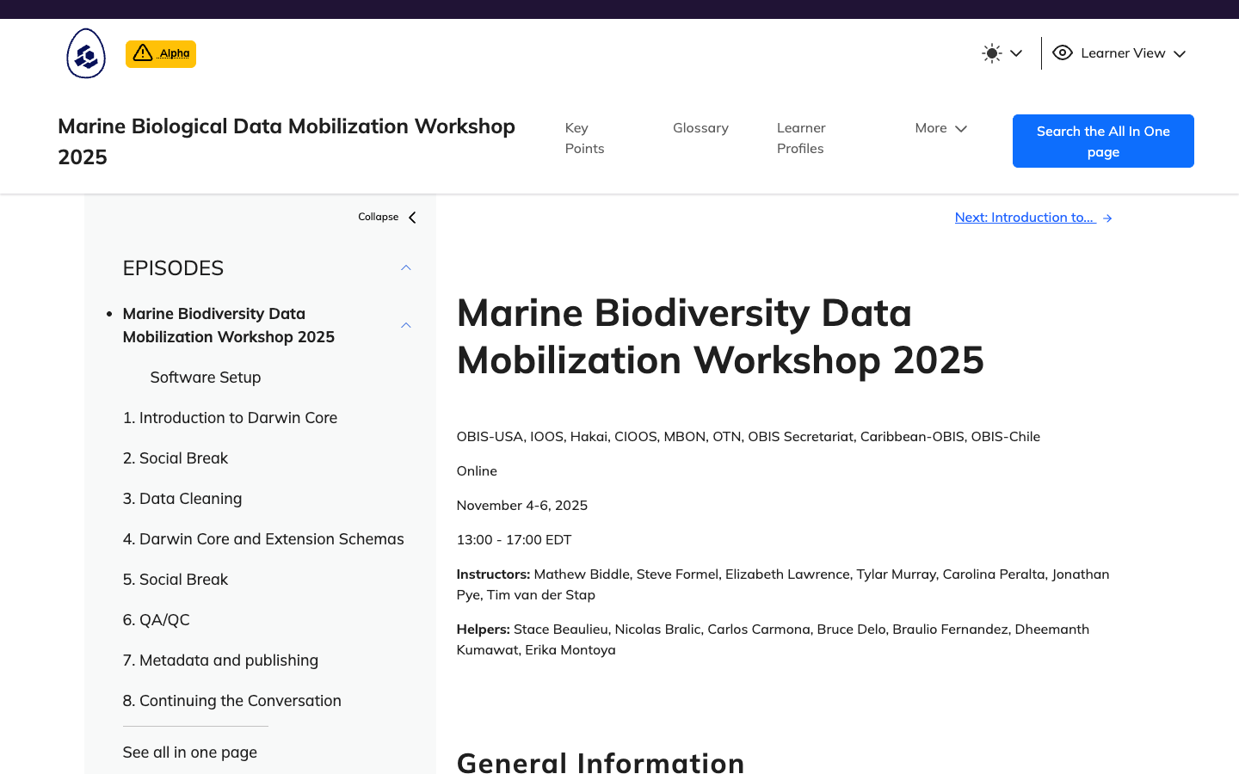Open Software Setup in sidebar

click(206, 378)
